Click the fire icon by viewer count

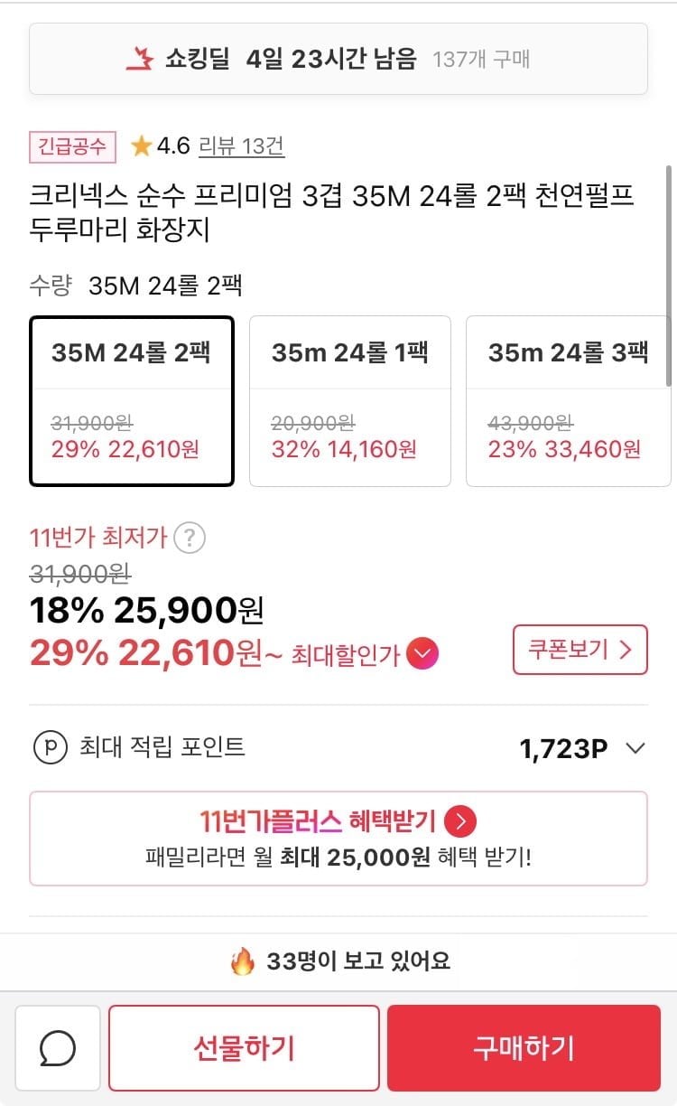coord(243,961)
